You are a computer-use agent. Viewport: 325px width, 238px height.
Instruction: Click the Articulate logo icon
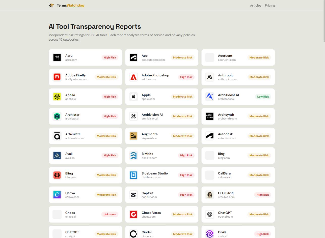57,136
